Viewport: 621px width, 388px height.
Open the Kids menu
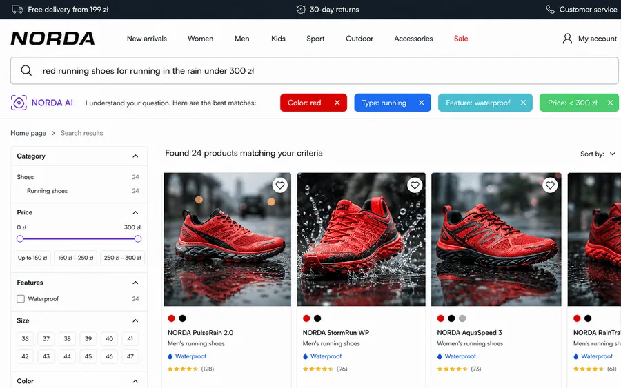(278, 39)
